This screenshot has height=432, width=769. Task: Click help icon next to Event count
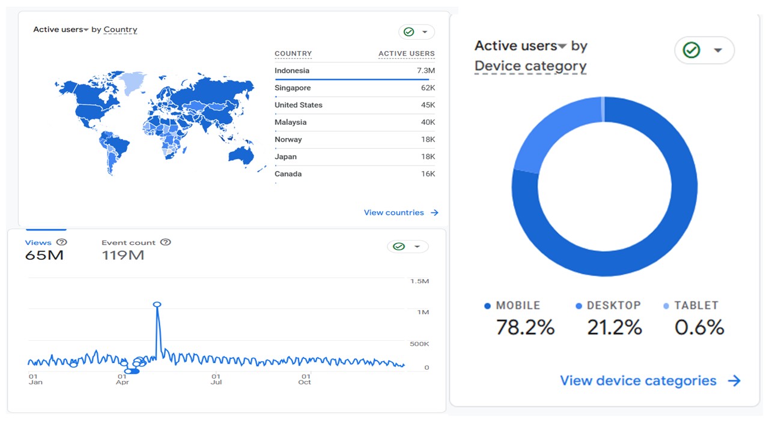click(166, 242)
